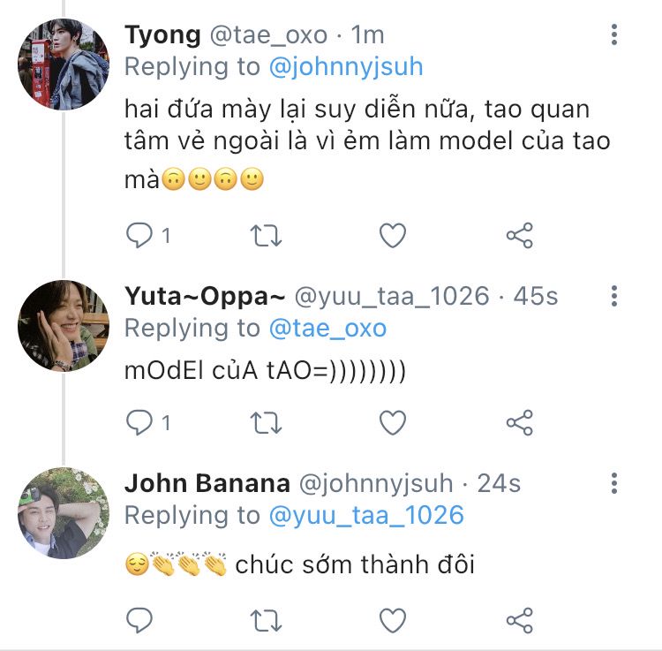Image resolution: width=662 pixels, height=651 pixels.
Task: Open more options on Tyong's tweet
Action: [x=614, y=35]
